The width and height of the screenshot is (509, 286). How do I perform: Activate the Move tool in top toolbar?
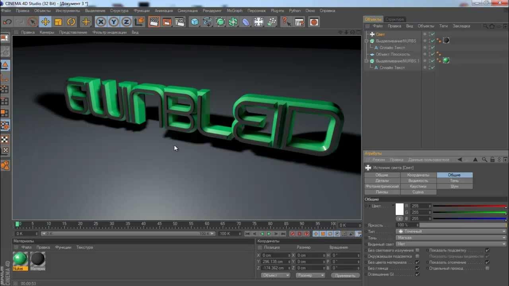coord(45,22)
